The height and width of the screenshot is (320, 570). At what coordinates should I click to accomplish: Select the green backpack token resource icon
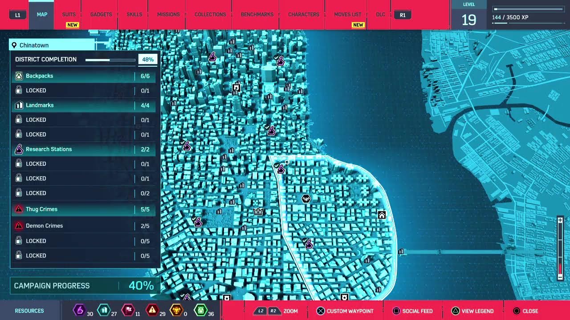(x=201, y=310)
